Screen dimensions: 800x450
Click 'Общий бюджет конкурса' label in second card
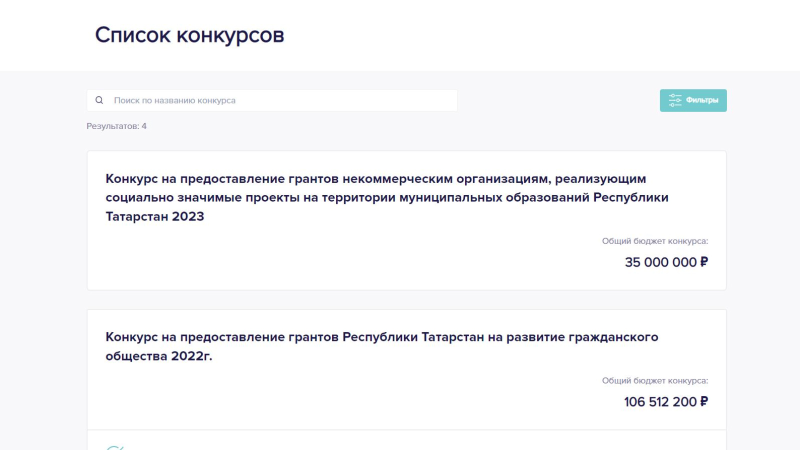click(x=654, y=380)
